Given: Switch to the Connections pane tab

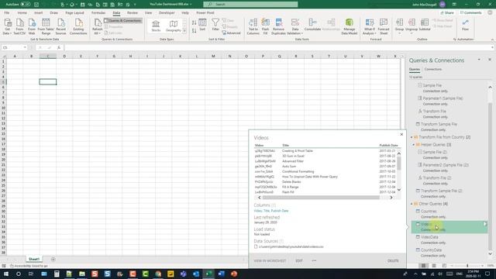Looking at the screenshot, I should click(433, 69).
